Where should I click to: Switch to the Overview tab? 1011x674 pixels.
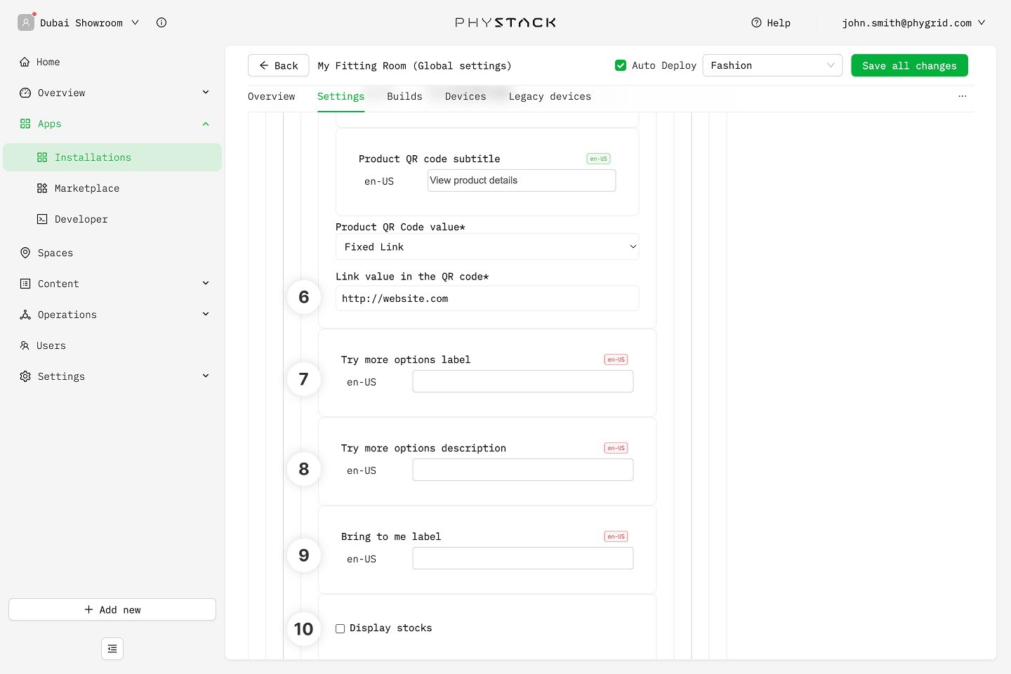pyautogui.click(x=272, y=96)
